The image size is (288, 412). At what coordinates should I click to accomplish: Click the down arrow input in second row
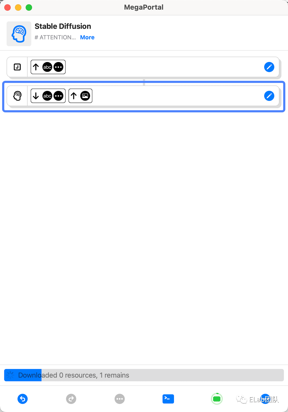36,96
